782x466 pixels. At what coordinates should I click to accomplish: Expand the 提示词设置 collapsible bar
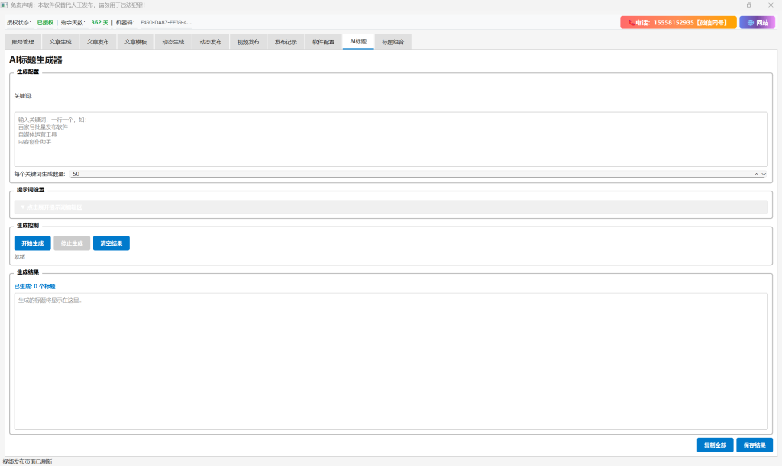(390, 207)
